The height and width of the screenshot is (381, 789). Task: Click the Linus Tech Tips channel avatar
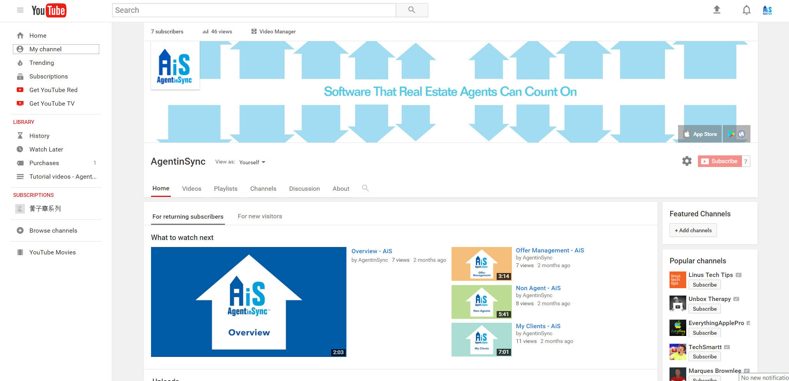[678, 280]
